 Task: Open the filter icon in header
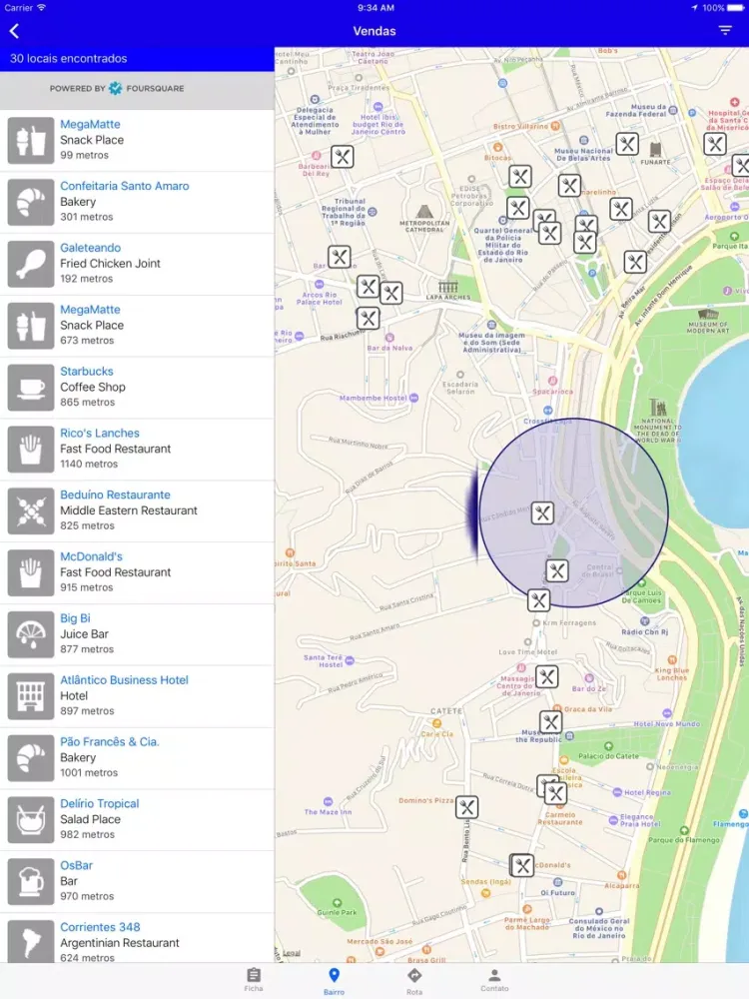point(725,31)
